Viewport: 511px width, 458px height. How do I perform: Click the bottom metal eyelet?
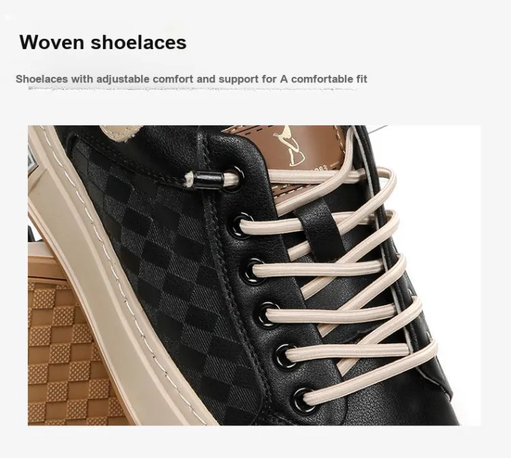point(302,399)
